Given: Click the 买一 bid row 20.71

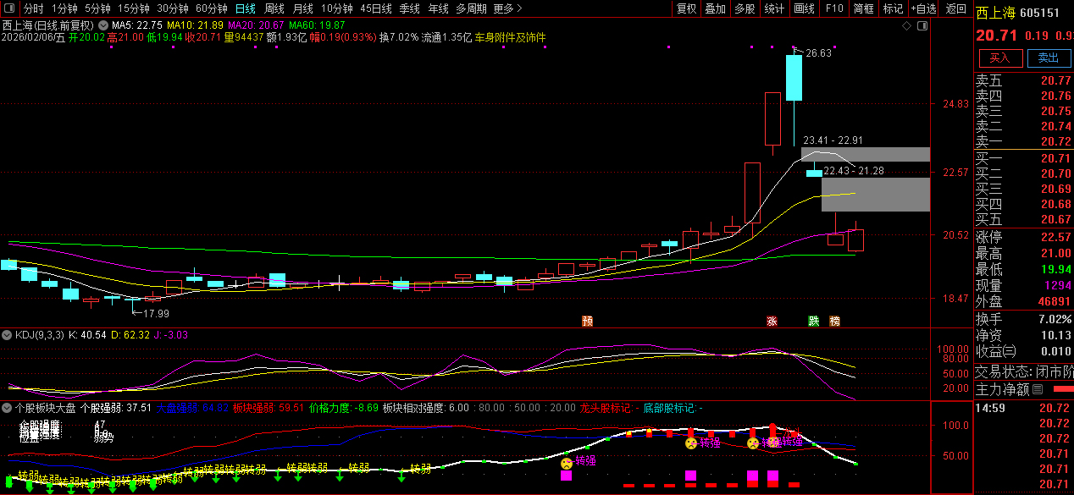Looking at the screenshot, I should 1023,158.
